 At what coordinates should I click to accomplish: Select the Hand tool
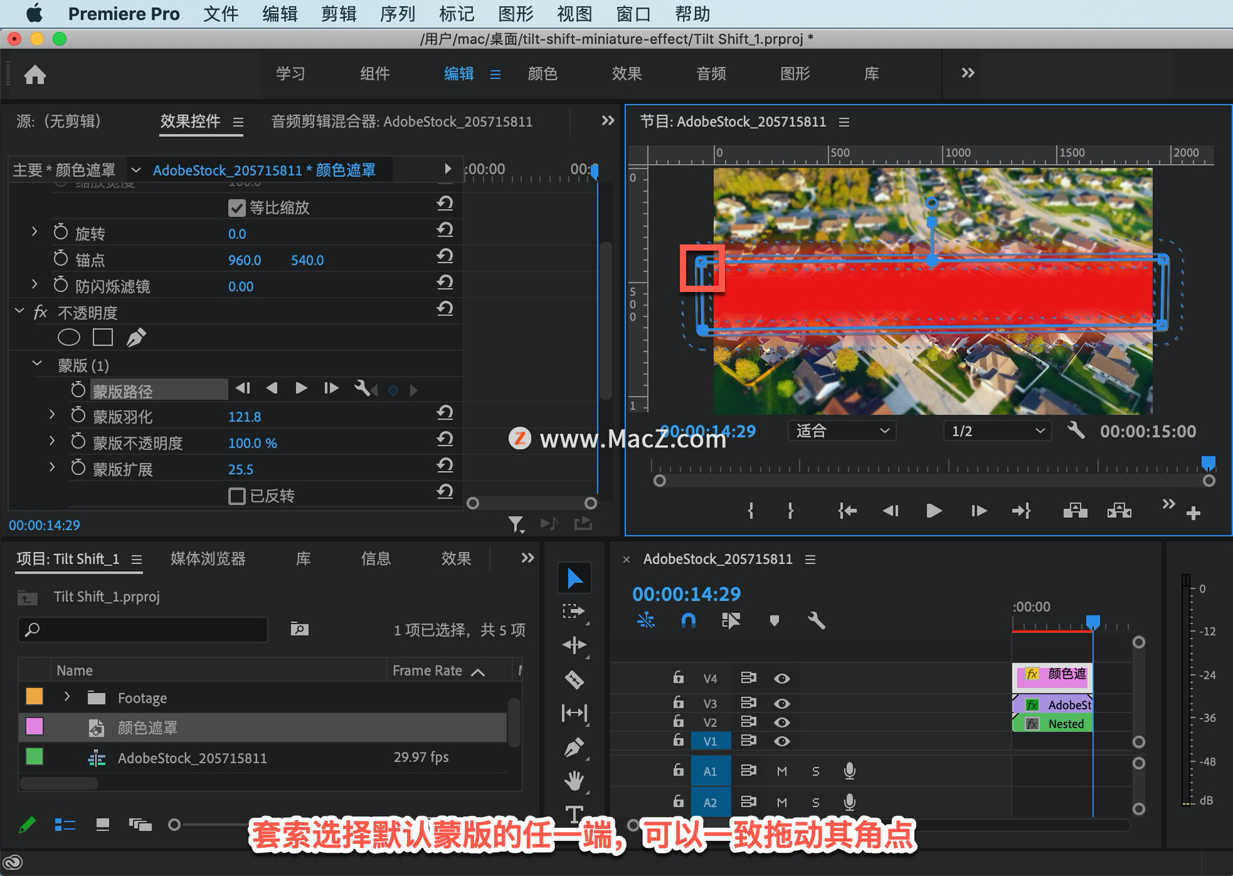(574, 780)
